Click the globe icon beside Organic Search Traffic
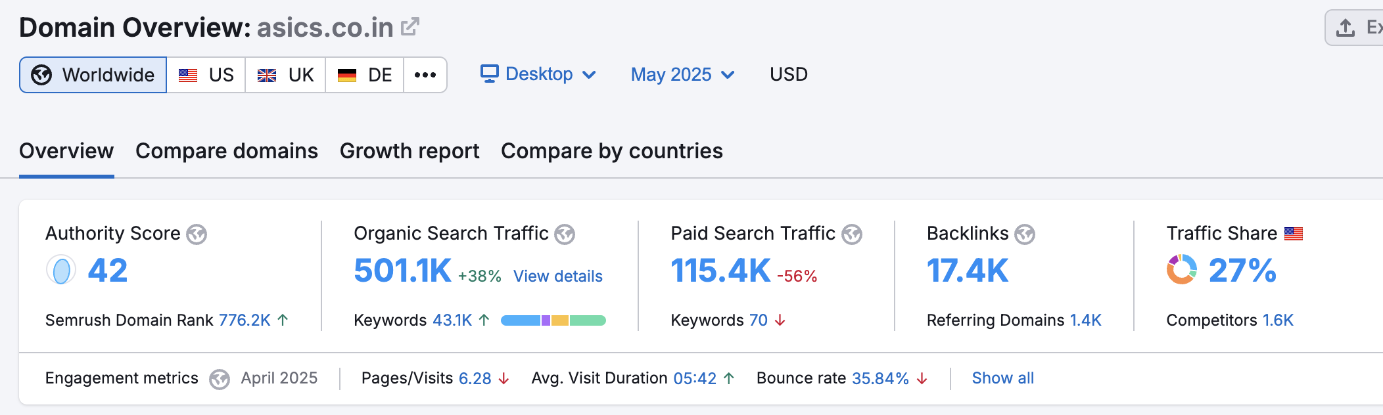The width and height of the screenshot is (1383, 415). tap(565, 234)
